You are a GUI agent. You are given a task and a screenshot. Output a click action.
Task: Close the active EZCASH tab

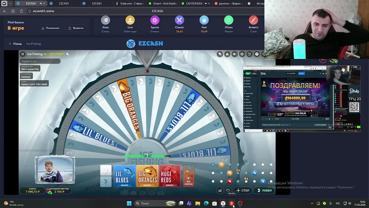point(44,3)
